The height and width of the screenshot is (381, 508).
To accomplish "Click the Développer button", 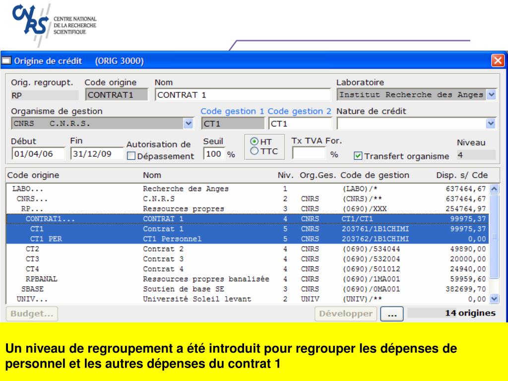I will pyautogui.click(x=346, y=314).
